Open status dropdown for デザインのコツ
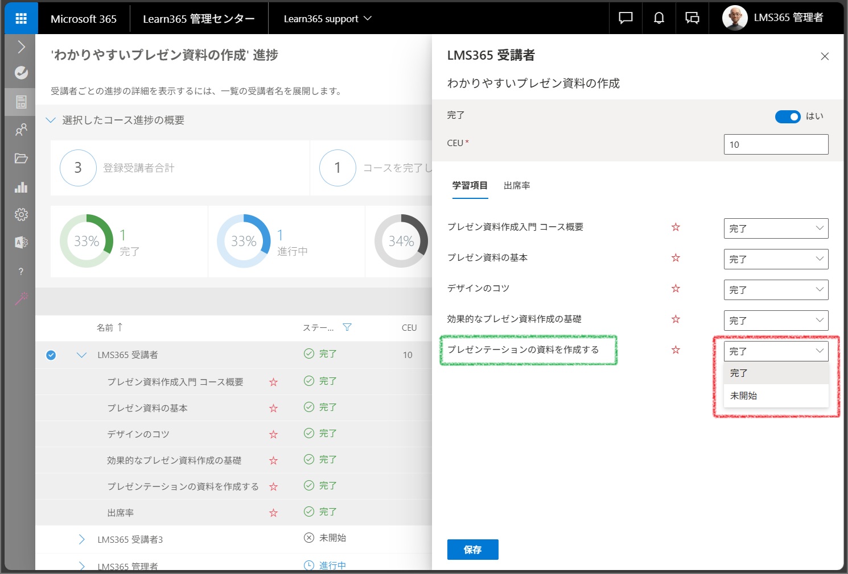Viewport: 848px width, 574px height. point(776,290)
